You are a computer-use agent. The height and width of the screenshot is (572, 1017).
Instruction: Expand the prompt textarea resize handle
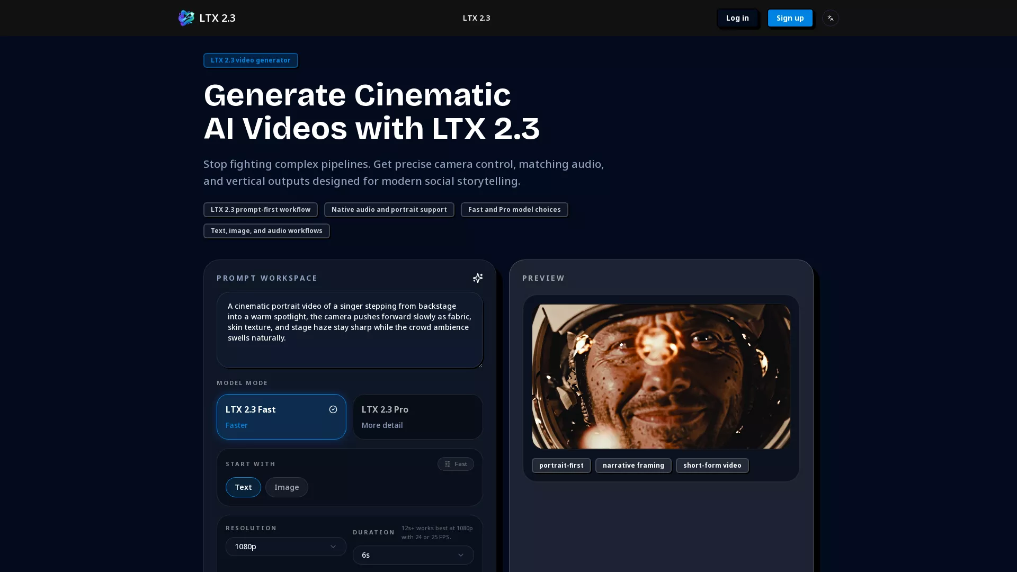479,364
